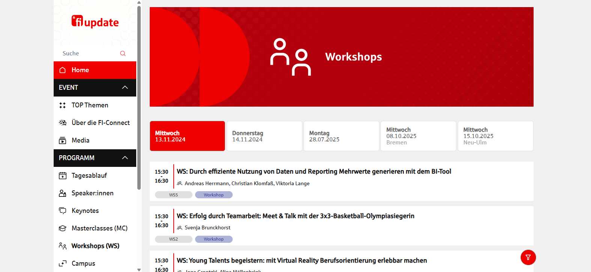Open the 3x3-Basketball Meet & Talk workshop
The image size is (591, 272).
[295, 216]
